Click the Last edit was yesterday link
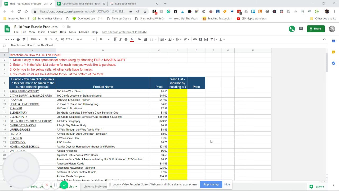The height and width of the screenshot is (191, 339). tap(124, 32)
